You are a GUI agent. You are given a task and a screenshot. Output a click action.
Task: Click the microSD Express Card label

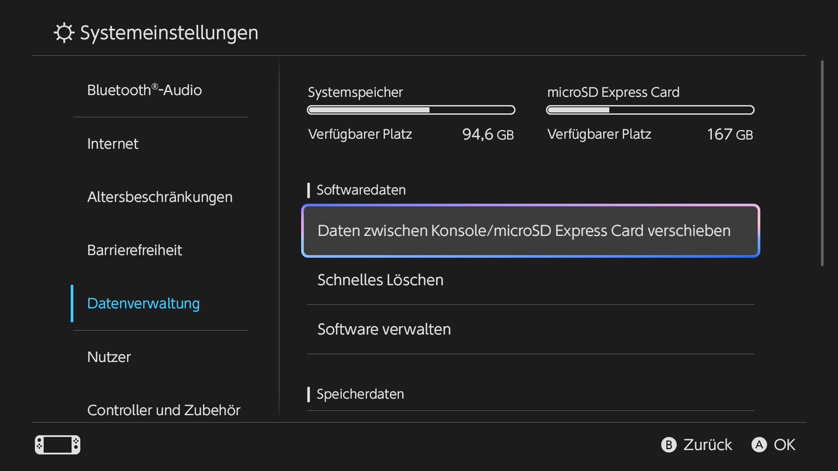[x=613, y=92]
